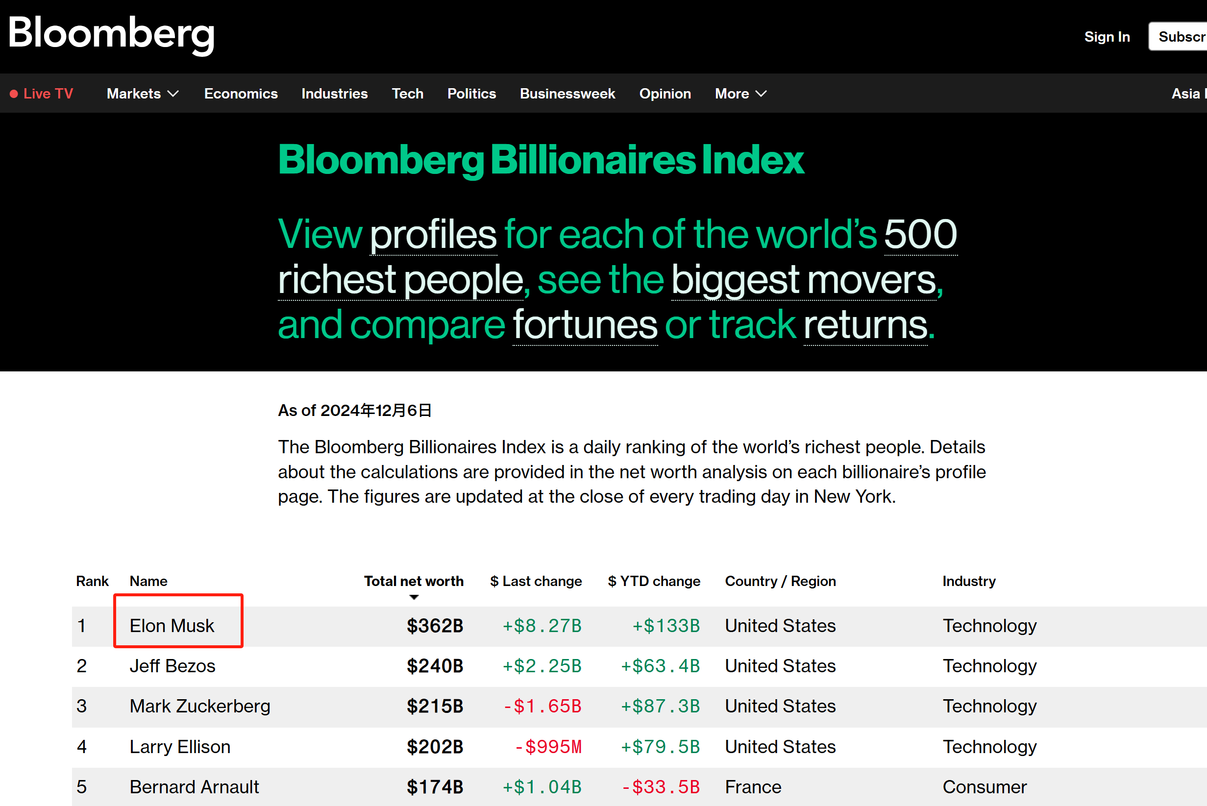Click the Elon Musk profile link
Image resolution: width=1207 pixels, height=806 pixels.
(173, 624)
